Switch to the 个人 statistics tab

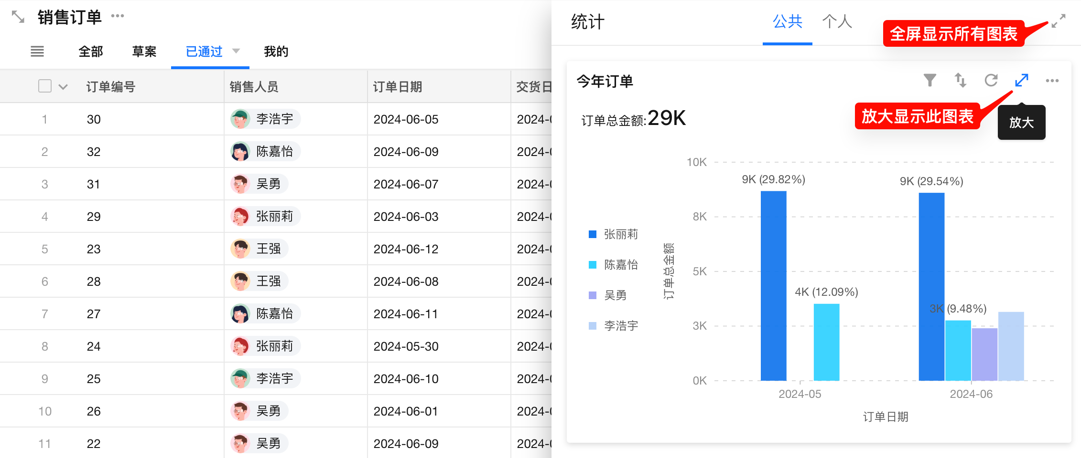pos(837,21)
